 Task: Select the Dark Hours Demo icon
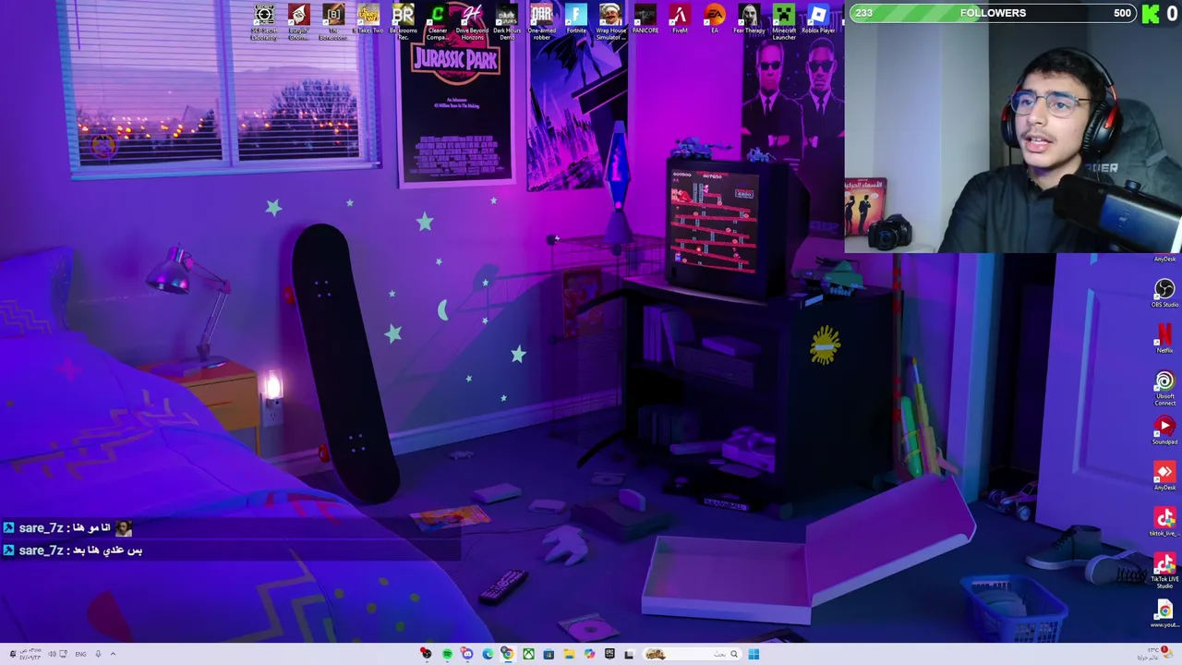coord(507,22)
